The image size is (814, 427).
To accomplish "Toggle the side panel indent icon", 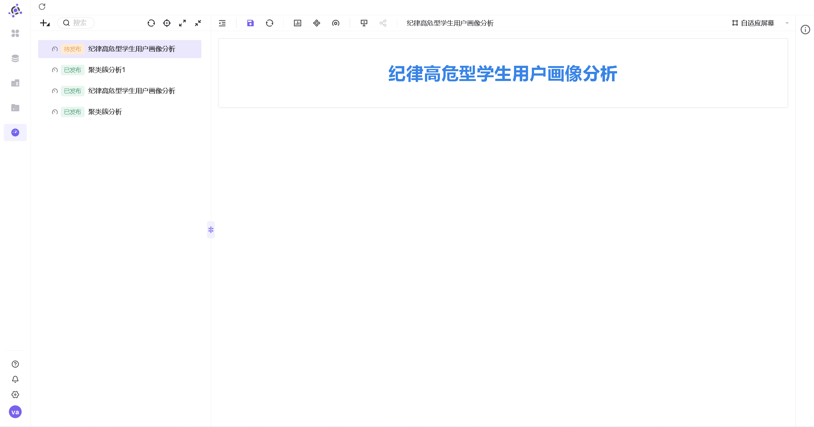I will [222, 23].
